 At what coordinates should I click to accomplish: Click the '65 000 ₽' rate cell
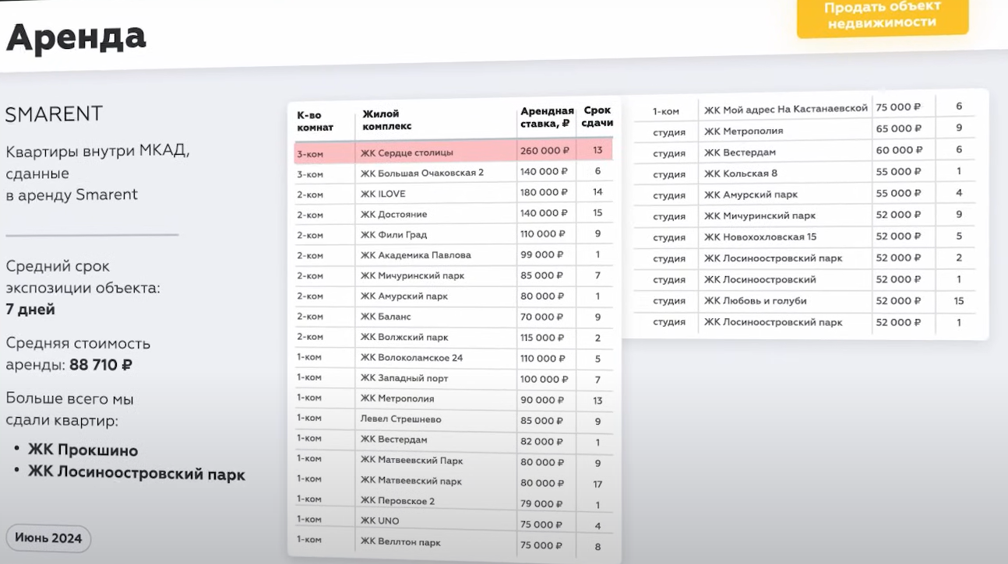[x=899, y=128]
